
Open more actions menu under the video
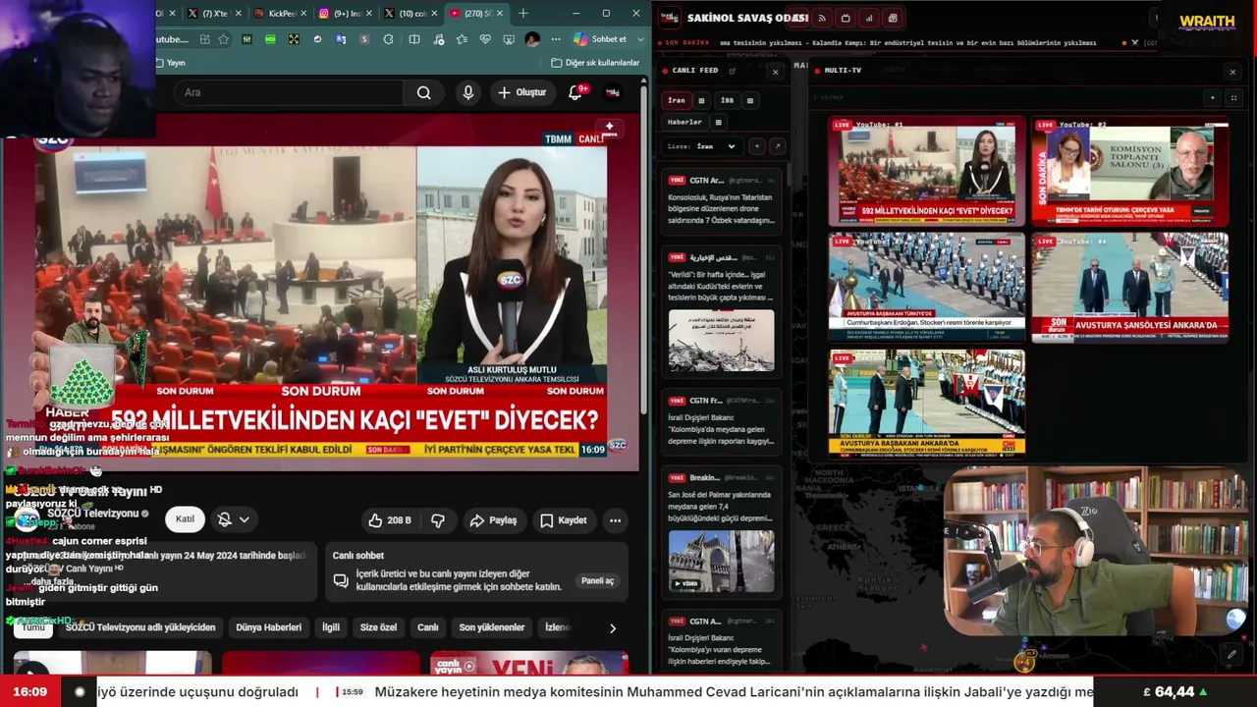pyautogui.click(x=615, y=520)
